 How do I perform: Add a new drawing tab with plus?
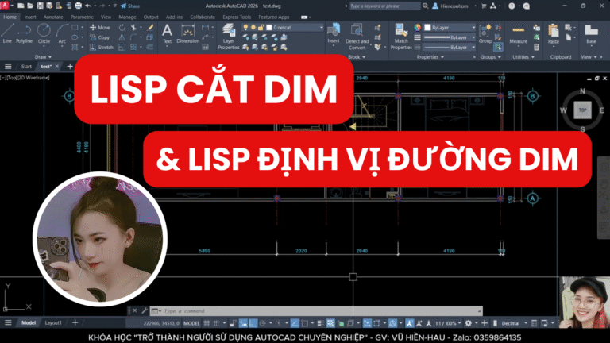(70, 67)
